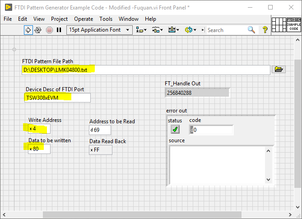Click the horizontal scroll right arrow
Screen dimensions: 302x219
tap(290, 214)
